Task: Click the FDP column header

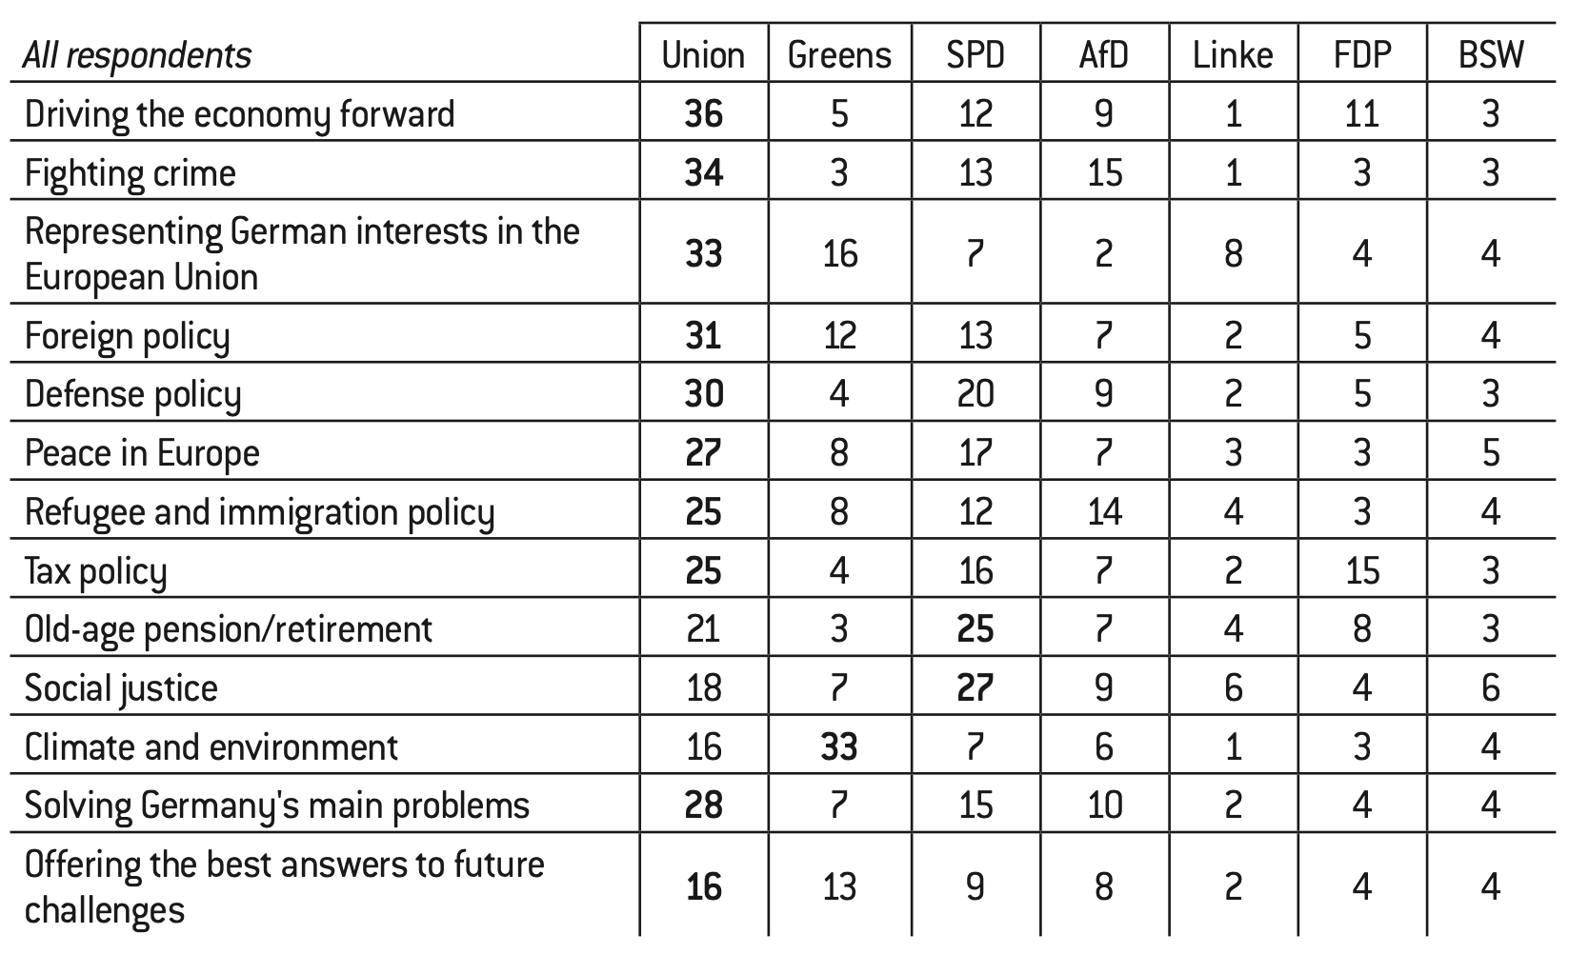Action: (x=1361, y=55)
